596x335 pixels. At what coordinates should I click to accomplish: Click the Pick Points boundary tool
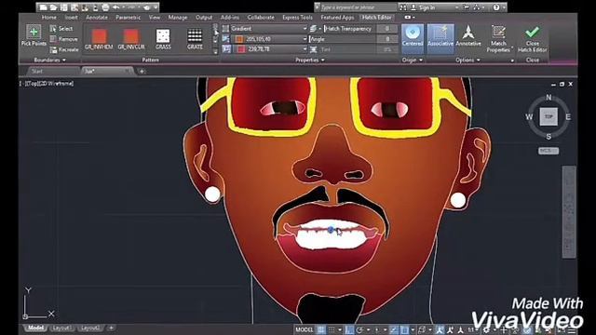point(34,35)
